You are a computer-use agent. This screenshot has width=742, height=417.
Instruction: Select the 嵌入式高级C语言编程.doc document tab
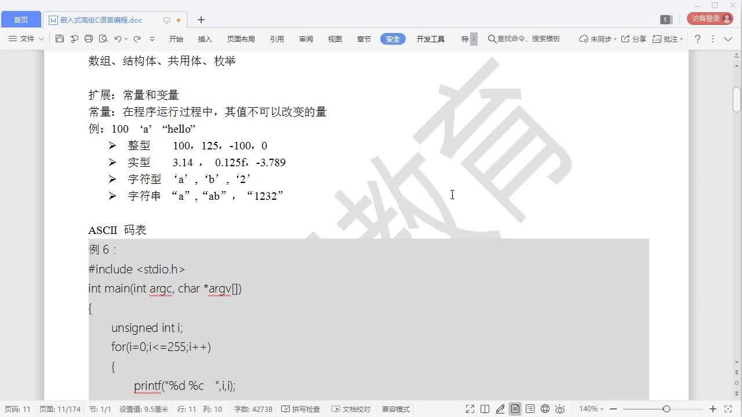point(101,20)
